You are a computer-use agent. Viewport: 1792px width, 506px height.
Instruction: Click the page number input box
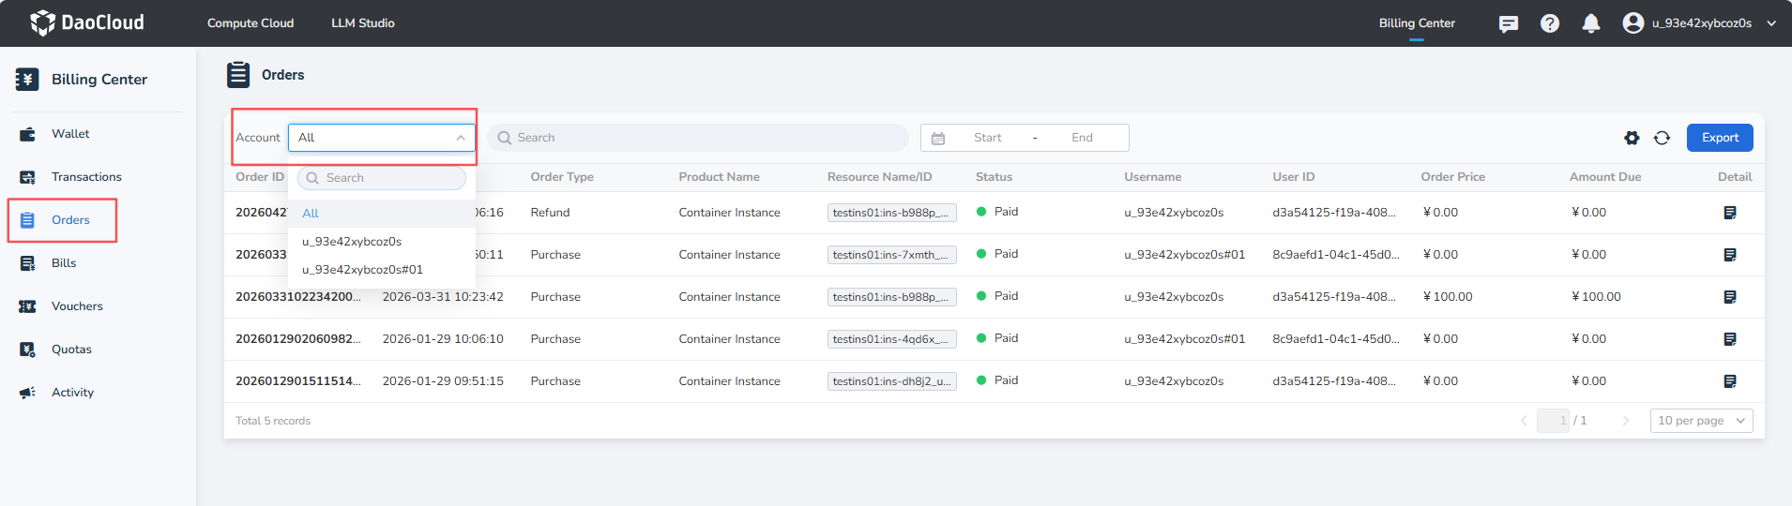tap(1553, 421)
